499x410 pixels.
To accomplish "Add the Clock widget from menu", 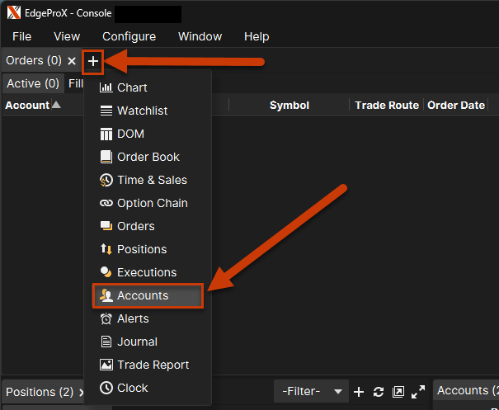I will pos(132,388).
